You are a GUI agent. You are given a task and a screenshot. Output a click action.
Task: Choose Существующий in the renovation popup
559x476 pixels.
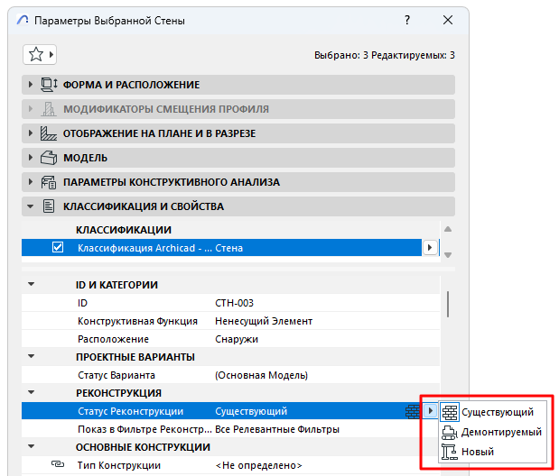coord(493,412)
